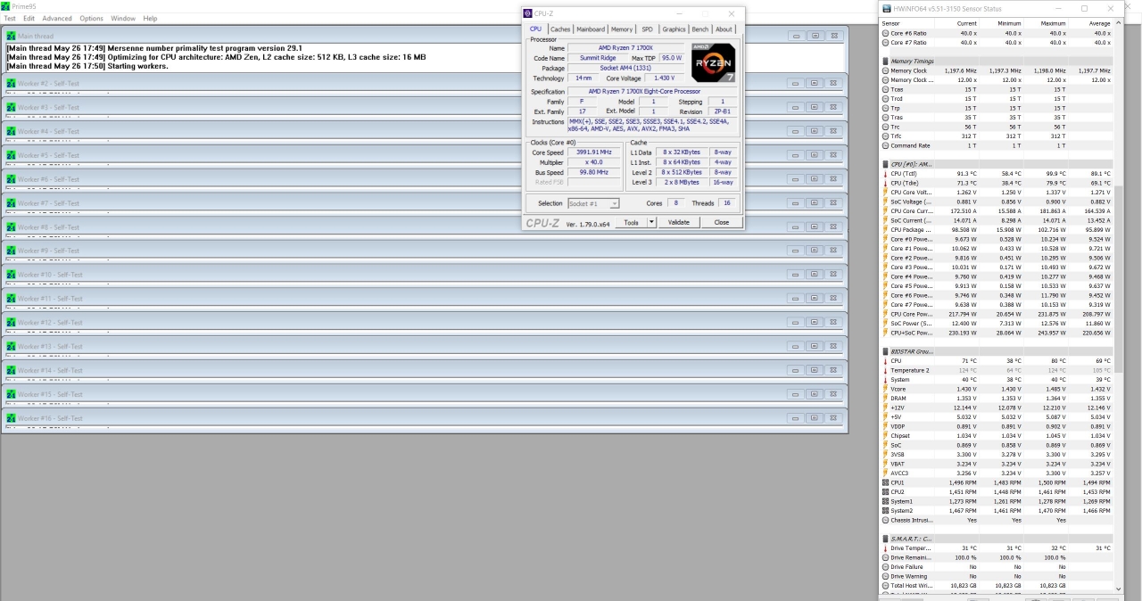Switch to the Bench tab in CPU-Z
This screenshot has width=1142, height=601.
point(700,29)
